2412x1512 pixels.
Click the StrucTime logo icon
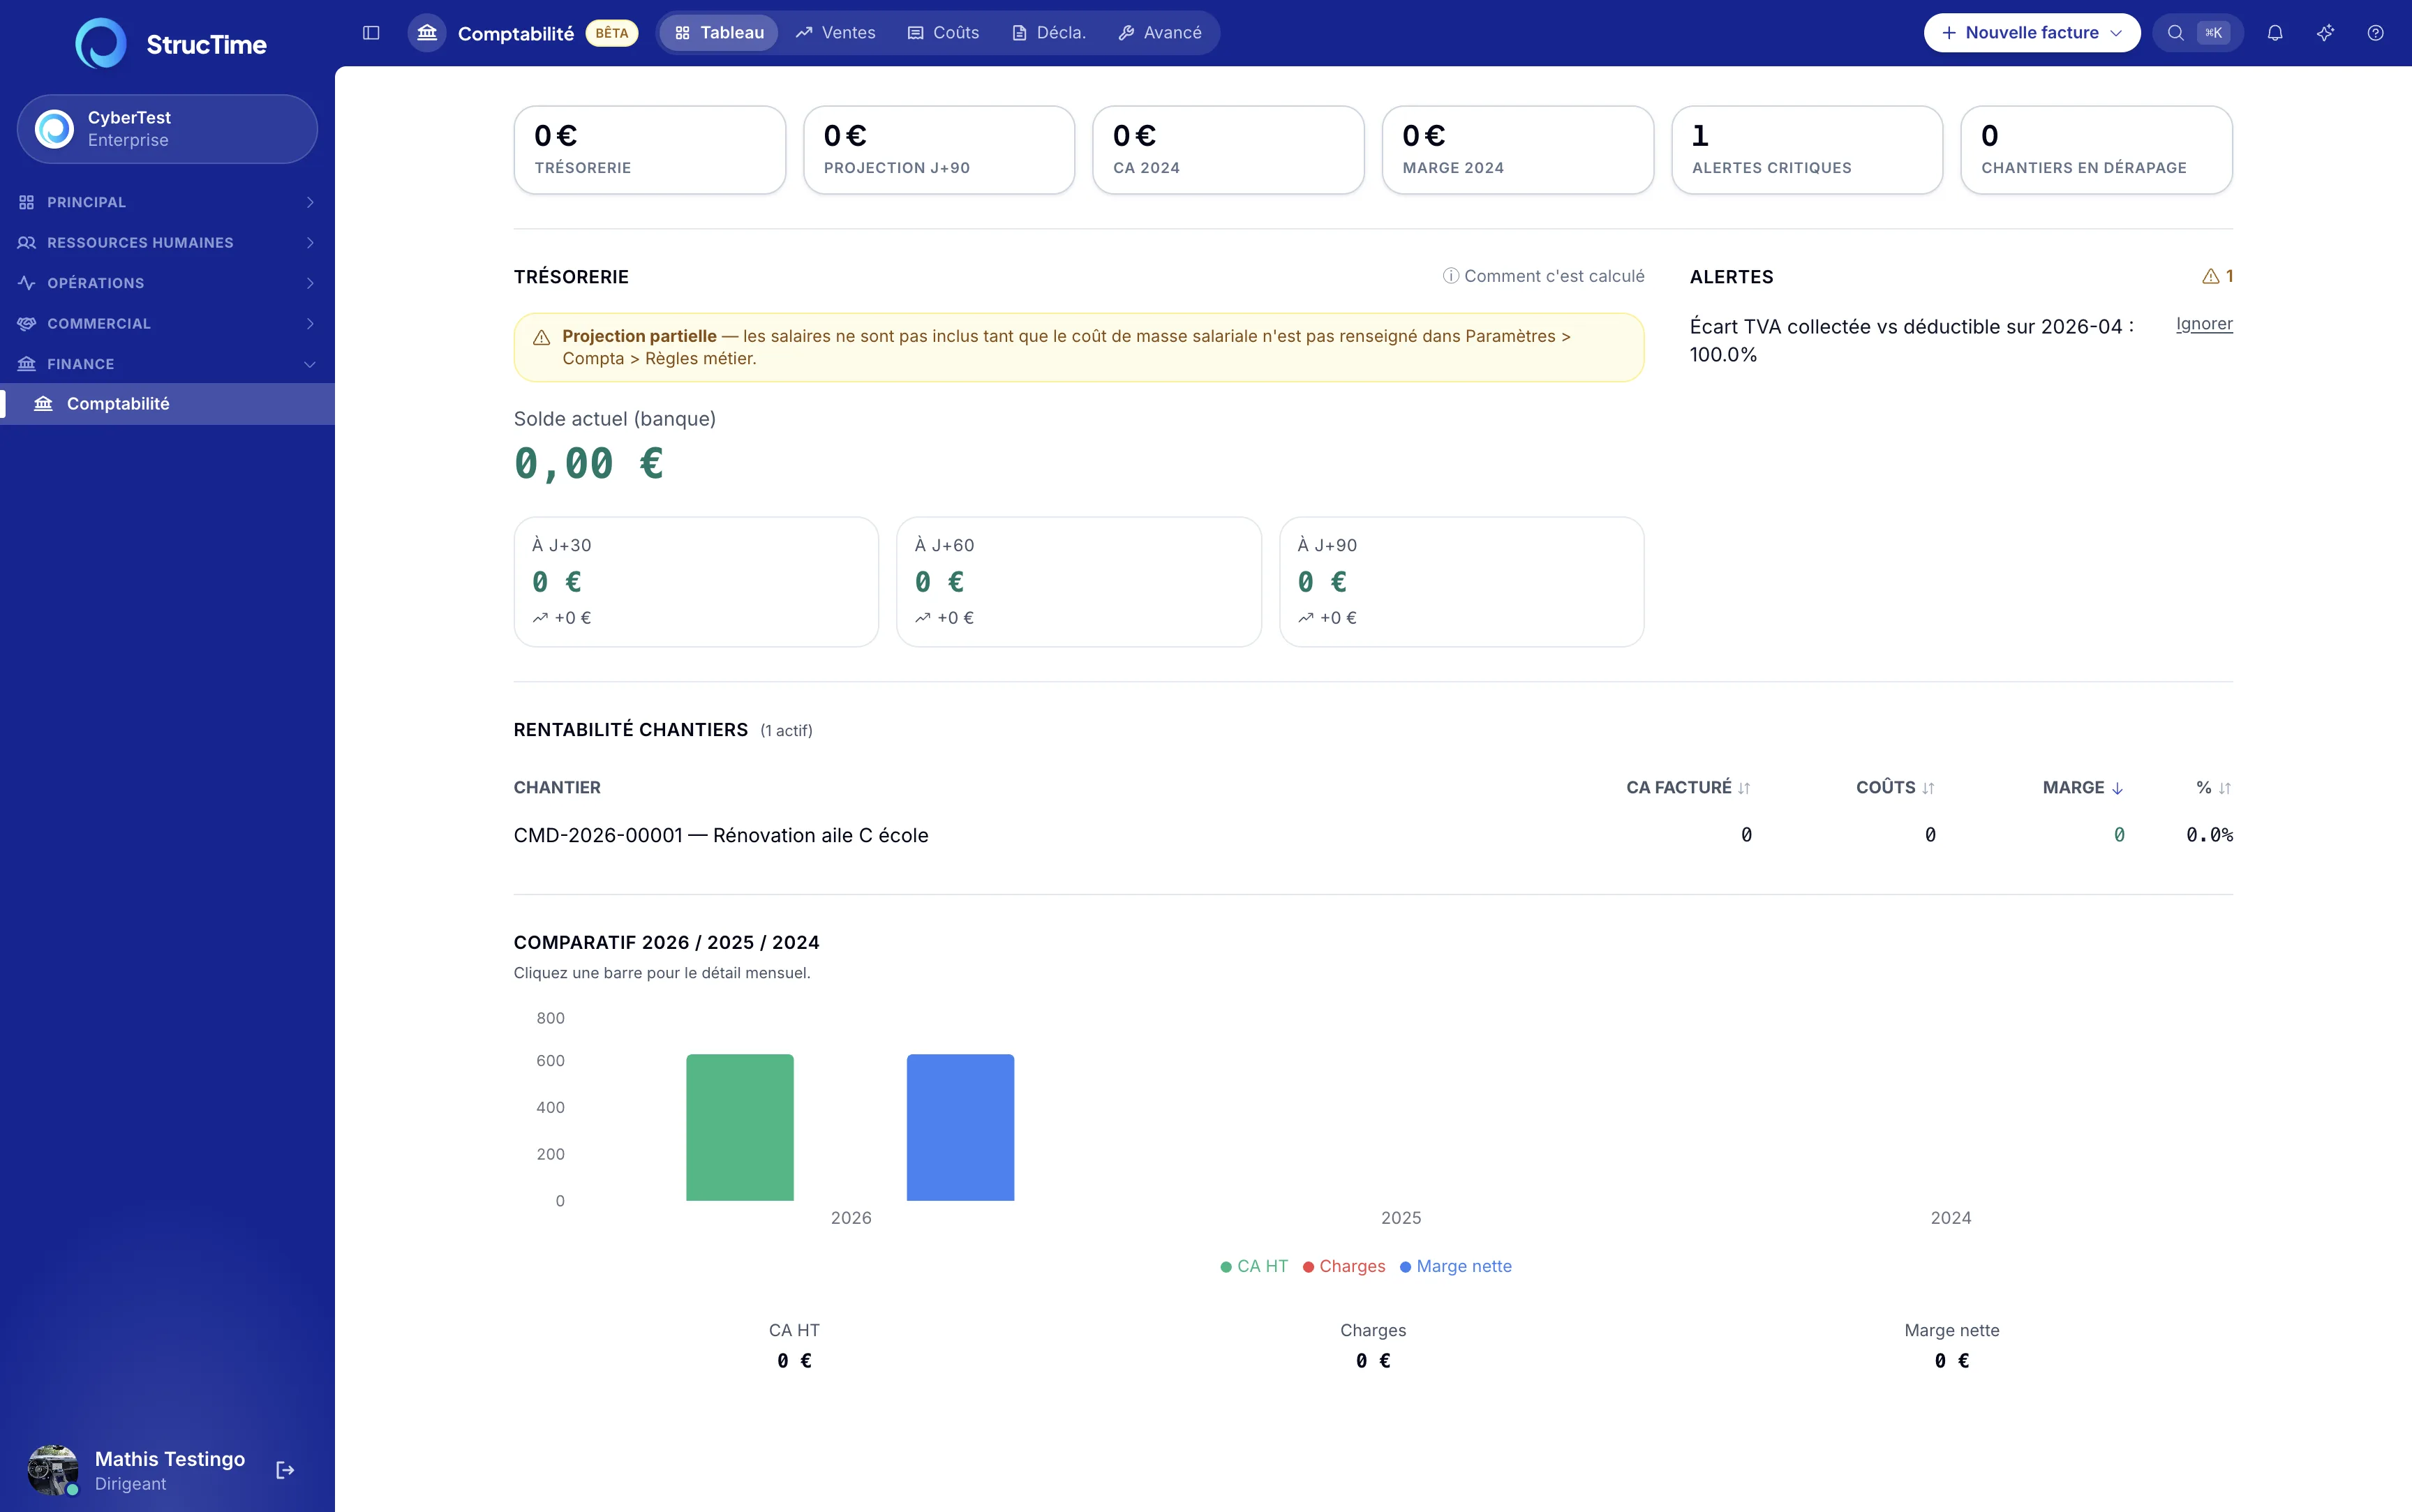101,44
